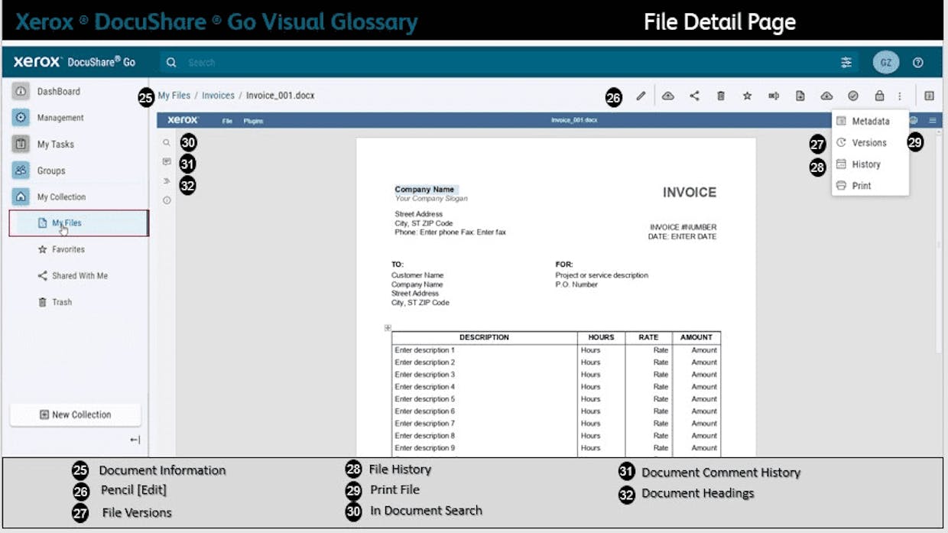948x533 pixels.
Task: Click the cloud download icon
Action: pyautogui.click(x=826, y=96)
